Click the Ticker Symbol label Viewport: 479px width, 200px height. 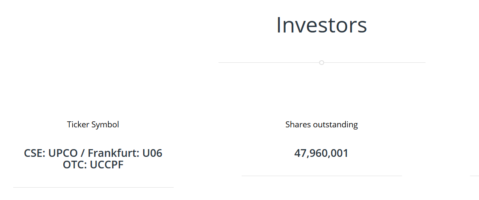coord(93,125)
